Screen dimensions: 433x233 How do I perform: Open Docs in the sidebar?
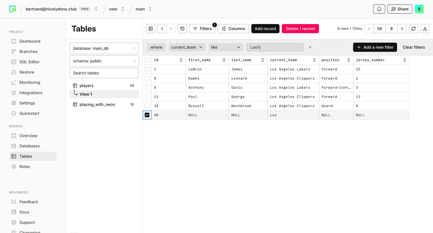tap(24, 212)
